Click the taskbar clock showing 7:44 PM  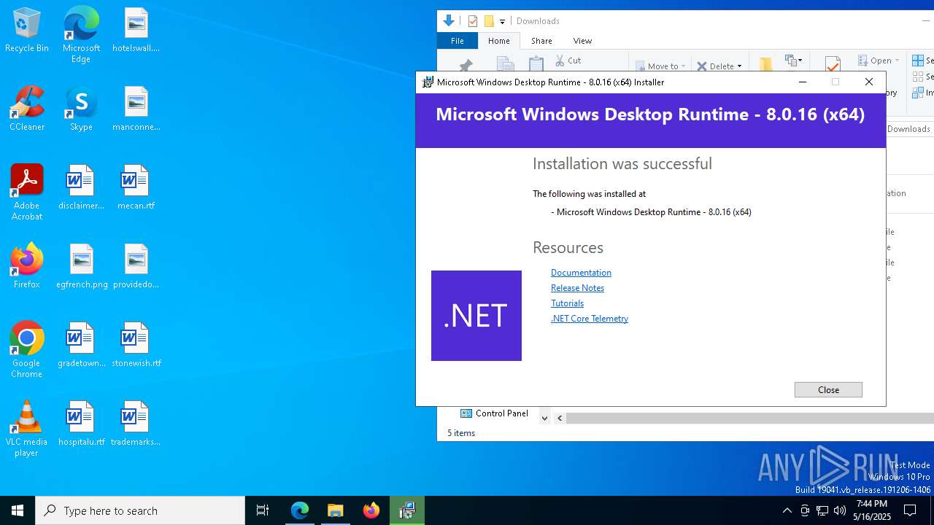click(872, 510)
